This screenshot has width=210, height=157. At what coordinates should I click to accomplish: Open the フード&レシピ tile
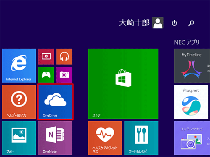point(141,138)
